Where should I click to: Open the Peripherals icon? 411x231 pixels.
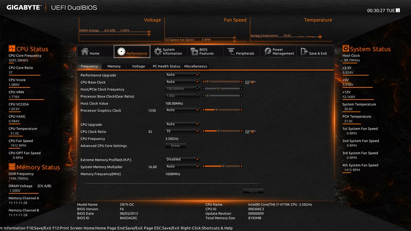click(231, 52)
